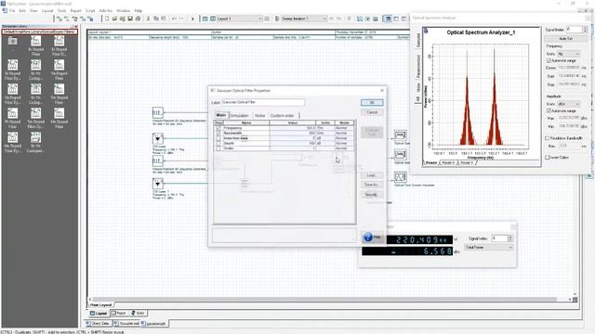
Task: Open the Total Power dropdown in power meter
Action: 489,248
